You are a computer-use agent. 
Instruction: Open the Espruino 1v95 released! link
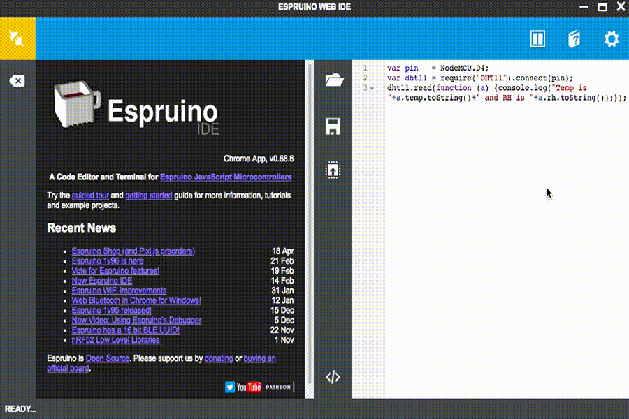(112, 310)
